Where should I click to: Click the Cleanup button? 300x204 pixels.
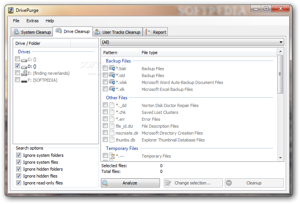pos(254,183)
